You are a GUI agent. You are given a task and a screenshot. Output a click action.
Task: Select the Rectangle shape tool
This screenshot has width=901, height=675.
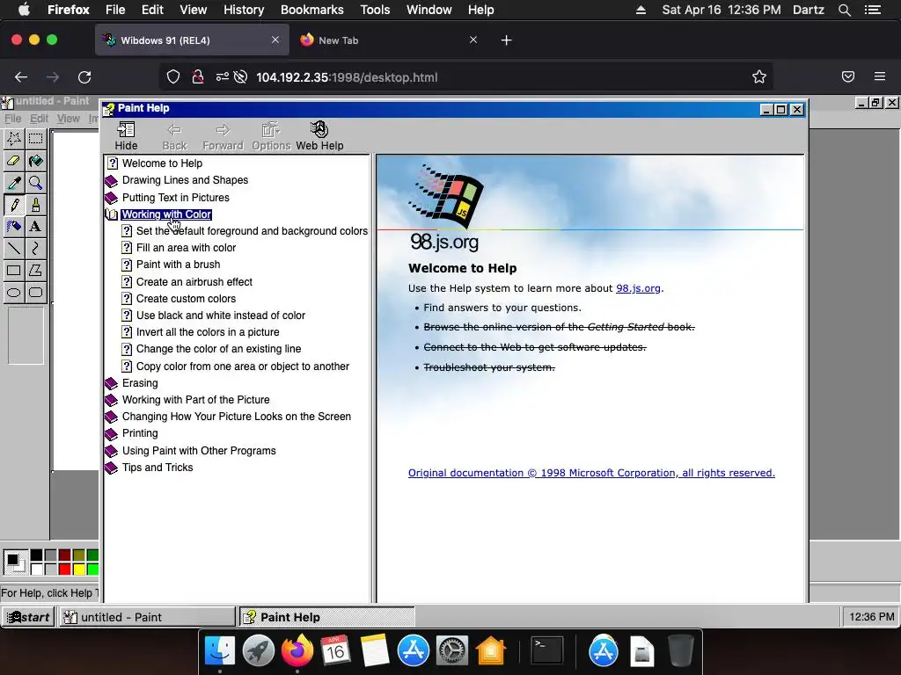pyautogui.click(x=14, y=271)
